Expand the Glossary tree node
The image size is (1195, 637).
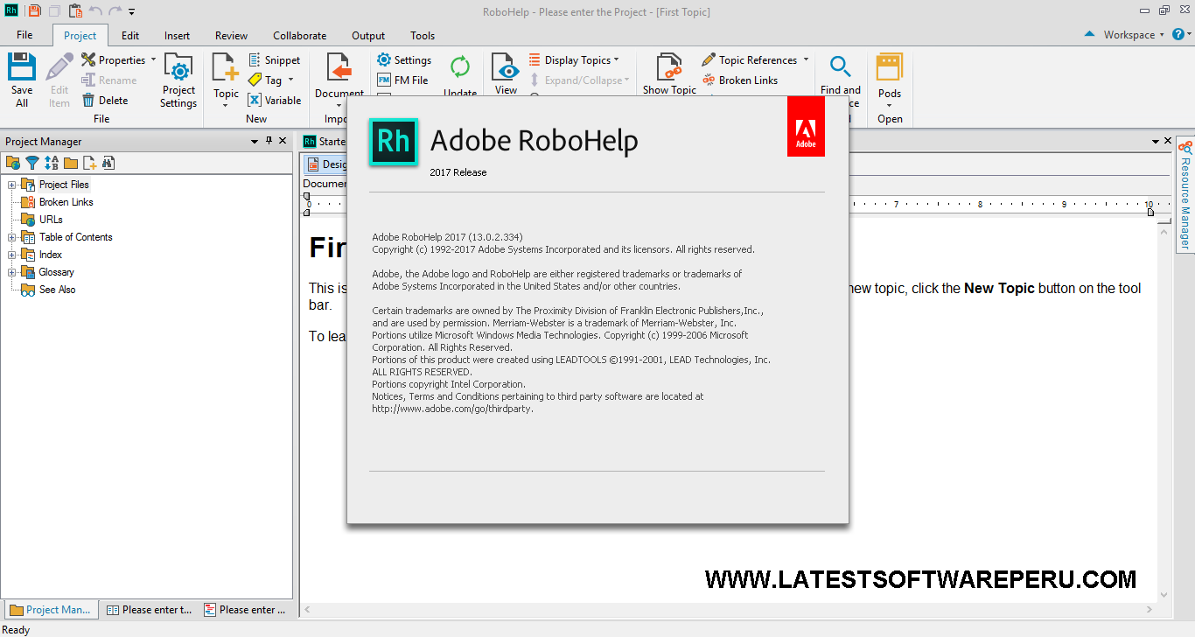[12, 272]
